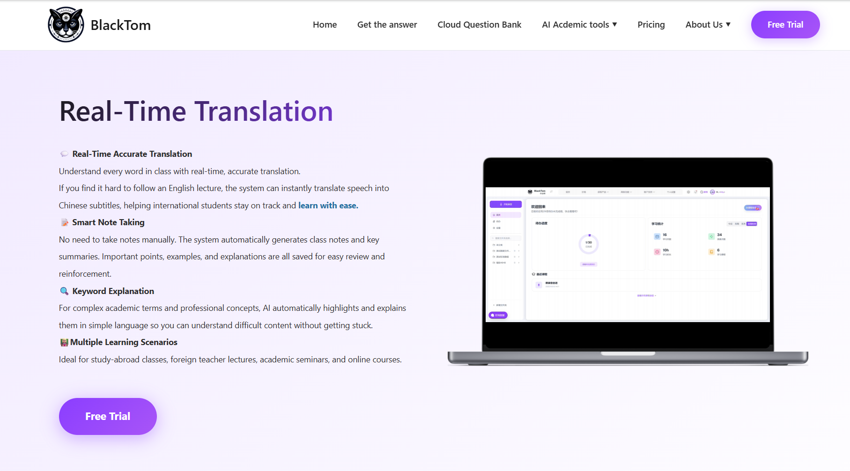The image size is (850, 471).
Task: Open the Get the answer page
Action: 387,25
